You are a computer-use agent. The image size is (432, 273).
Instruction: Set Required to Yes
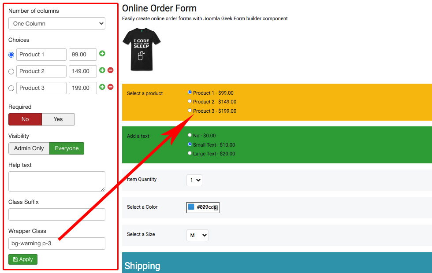pyautogui.click(x=58, y=119)
